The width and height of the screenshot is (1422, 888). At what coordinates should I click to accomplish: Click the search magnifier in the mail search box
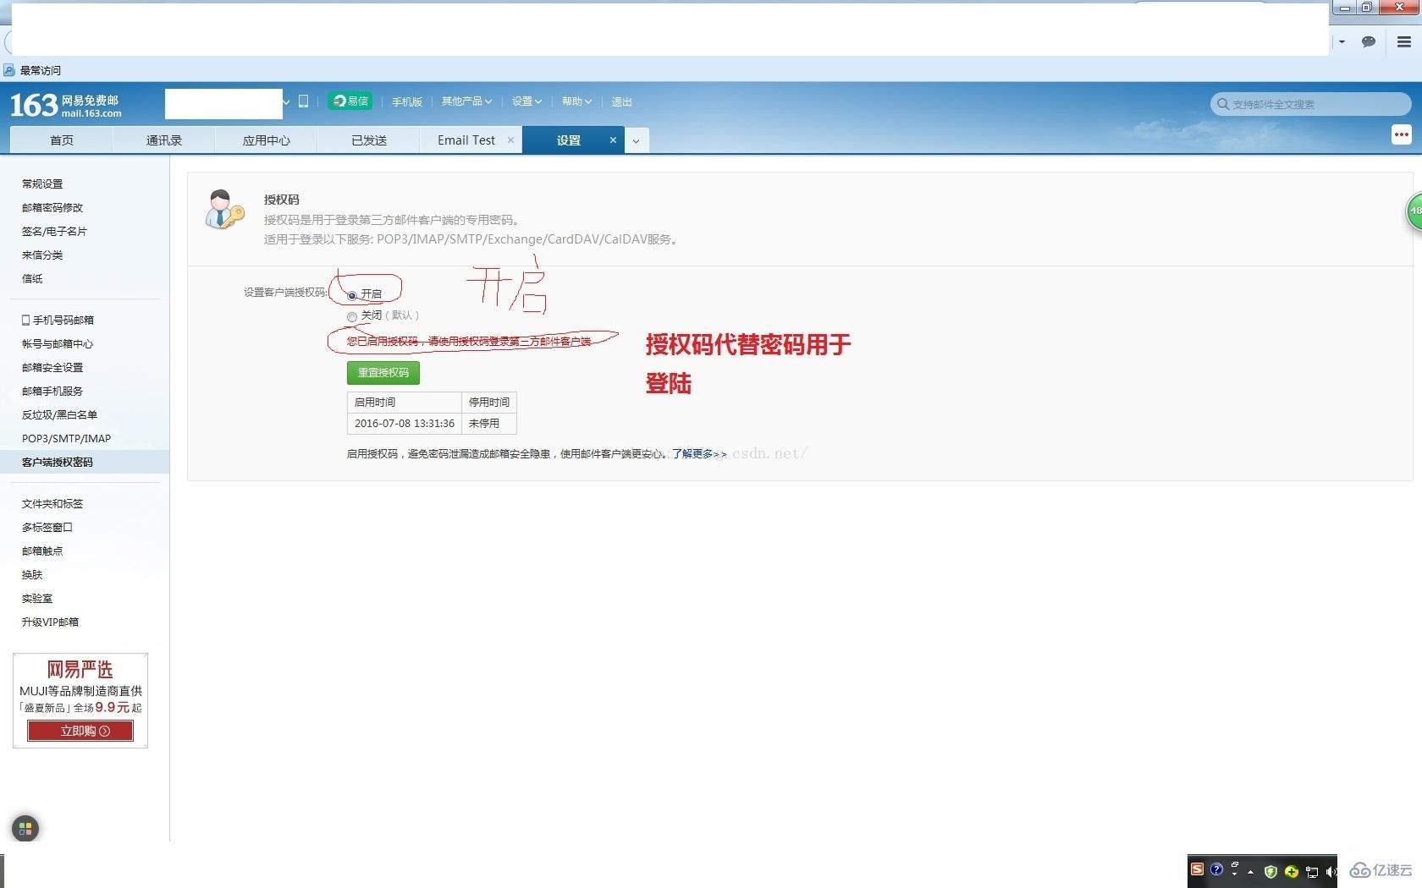(x=1222, y=104)
